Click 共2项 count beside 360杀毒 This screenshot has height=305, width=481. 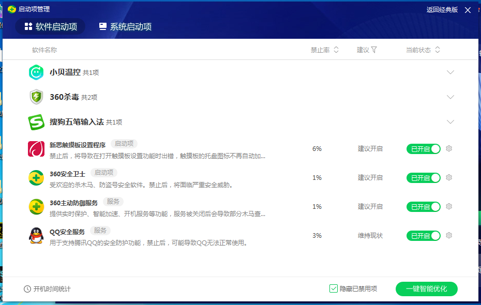tap(89, 98)
